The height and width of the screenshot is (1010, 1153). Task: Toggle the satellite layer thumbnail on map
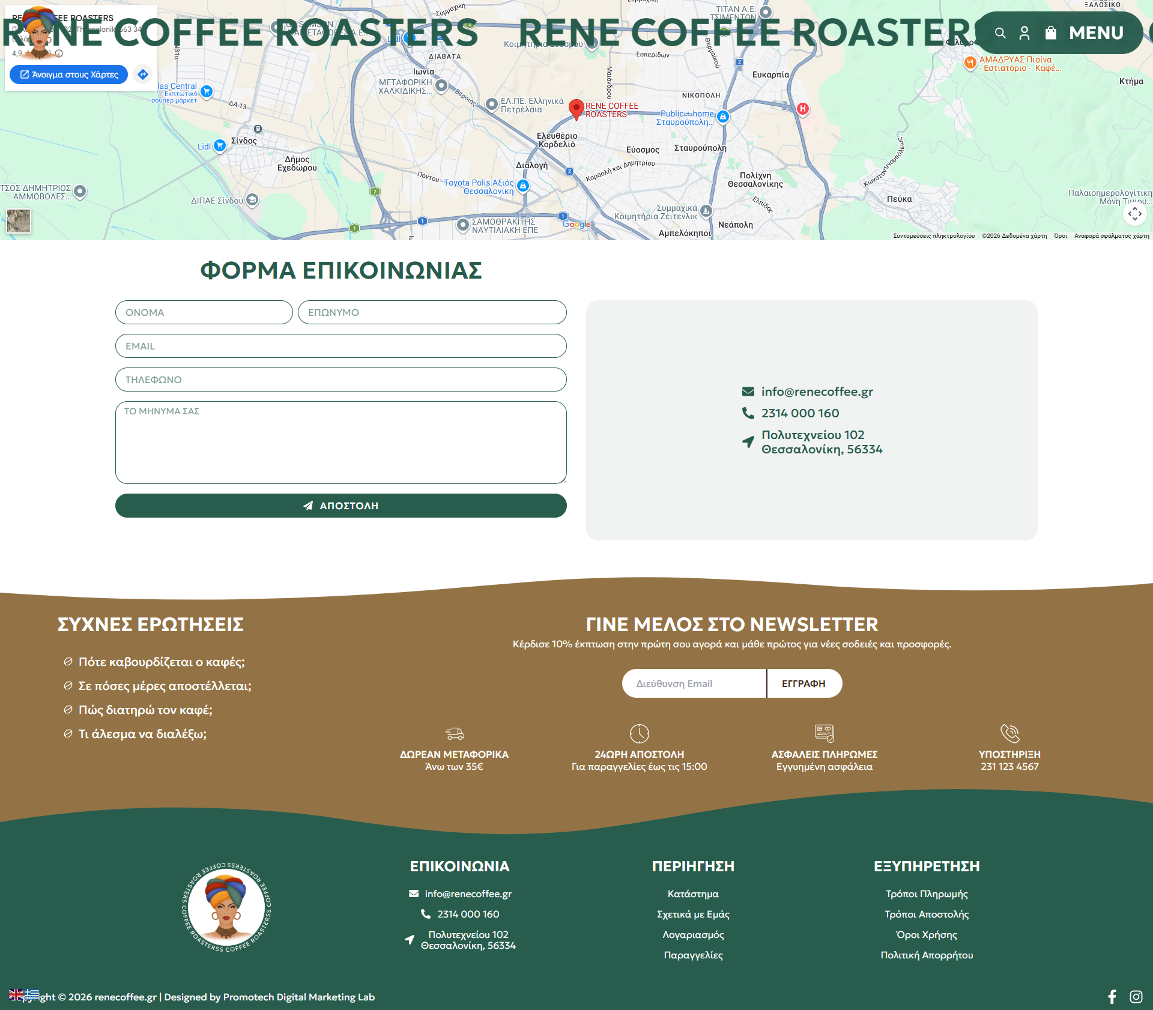click(x=19, y=221)
